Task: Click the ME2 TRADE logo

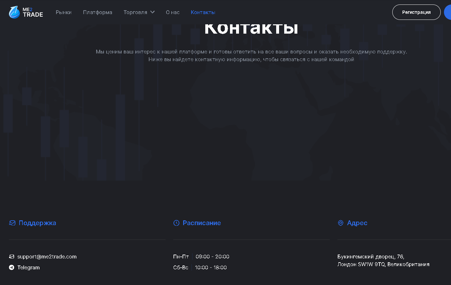Action: (26, 12)
